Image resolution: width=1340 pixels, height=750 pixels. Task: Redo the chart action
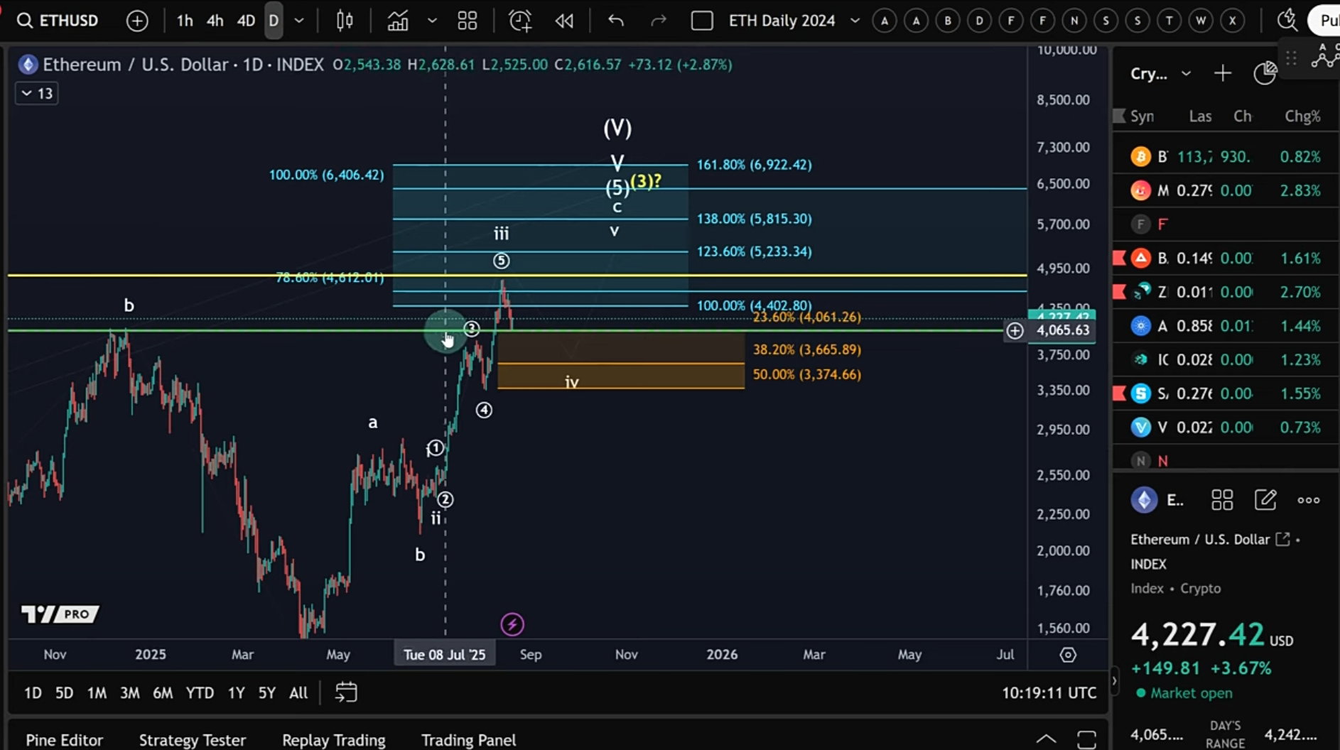(x=659, y=21)
